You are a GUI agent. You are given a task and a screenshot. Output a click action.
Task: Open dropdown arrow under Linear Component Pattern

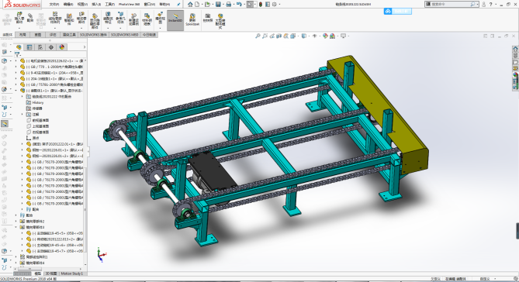55,28
